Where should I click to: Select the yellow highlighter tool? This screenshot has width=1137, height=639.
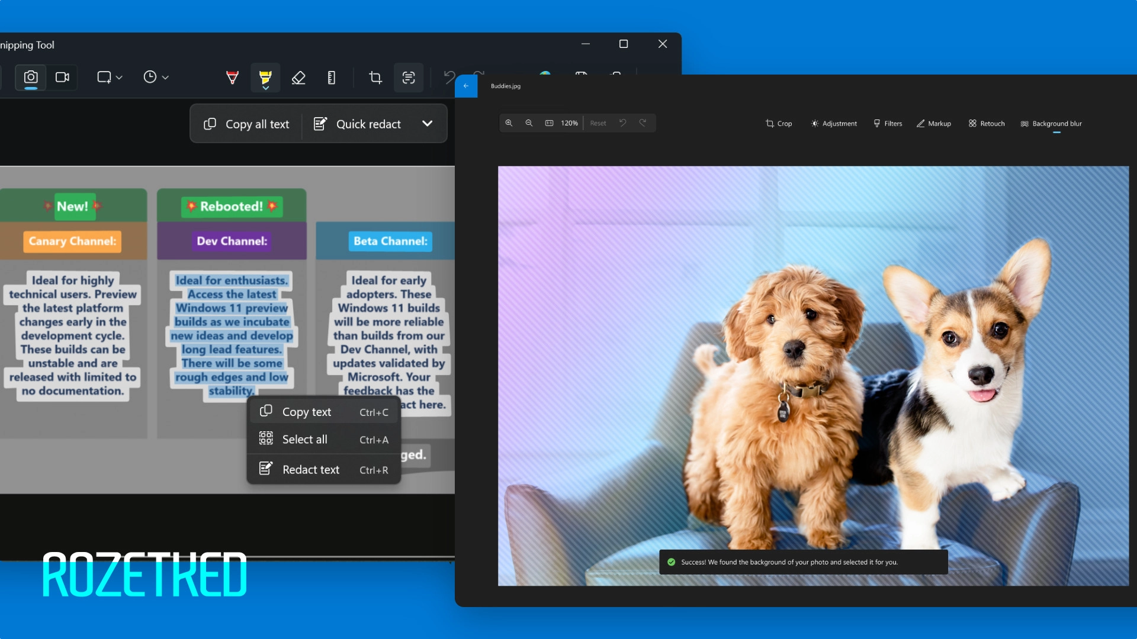click(x=265, y=77)
